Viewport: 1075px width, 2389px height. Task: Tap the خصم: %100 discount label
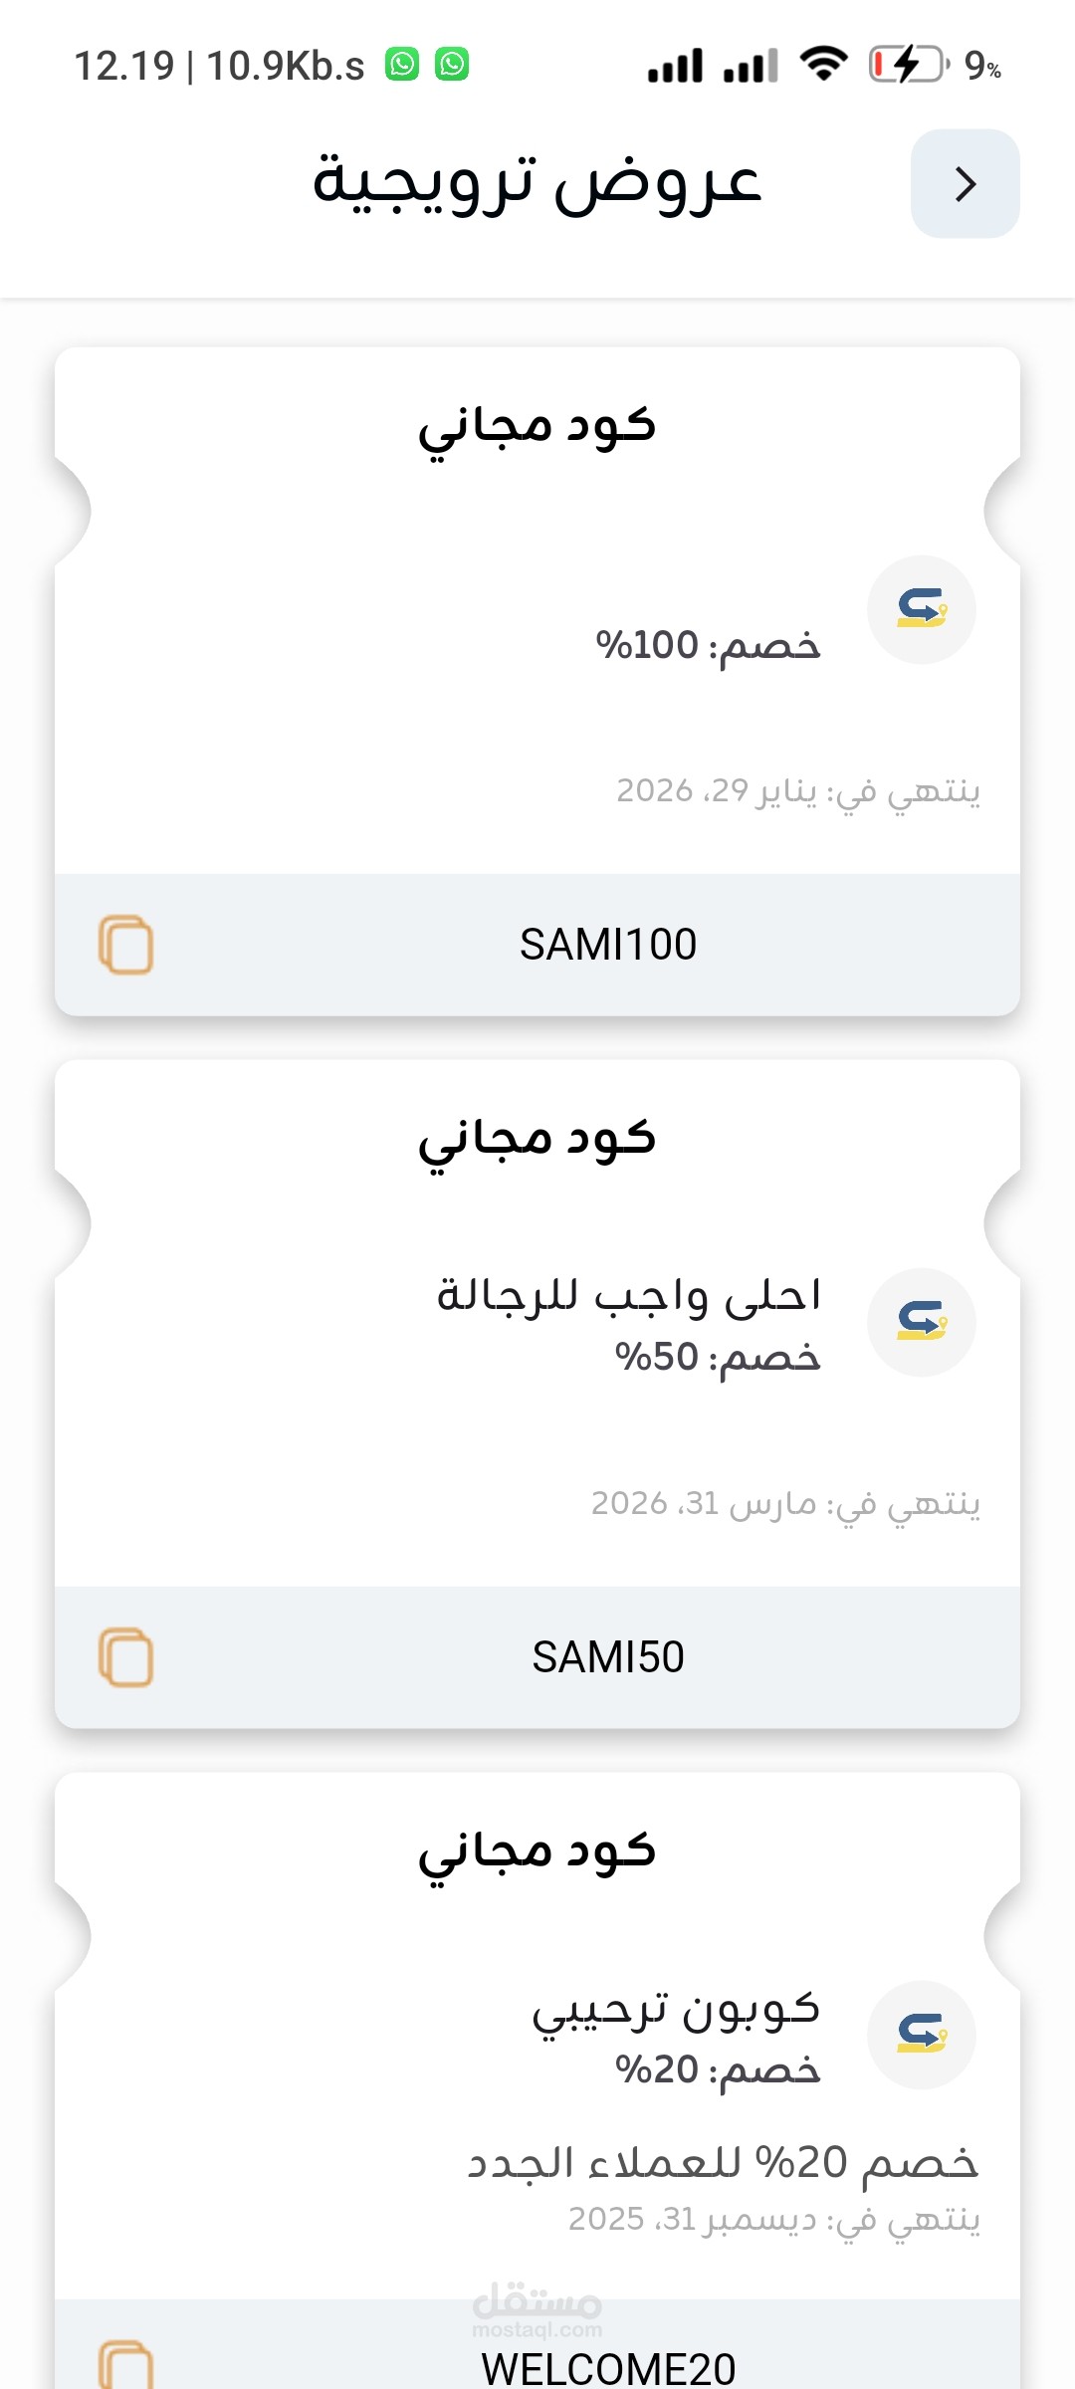[x=708, y=646]
